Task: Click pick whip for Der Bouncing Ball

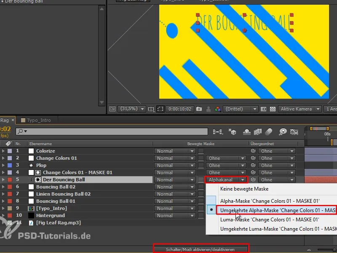Action: click(x=253, y=180)
